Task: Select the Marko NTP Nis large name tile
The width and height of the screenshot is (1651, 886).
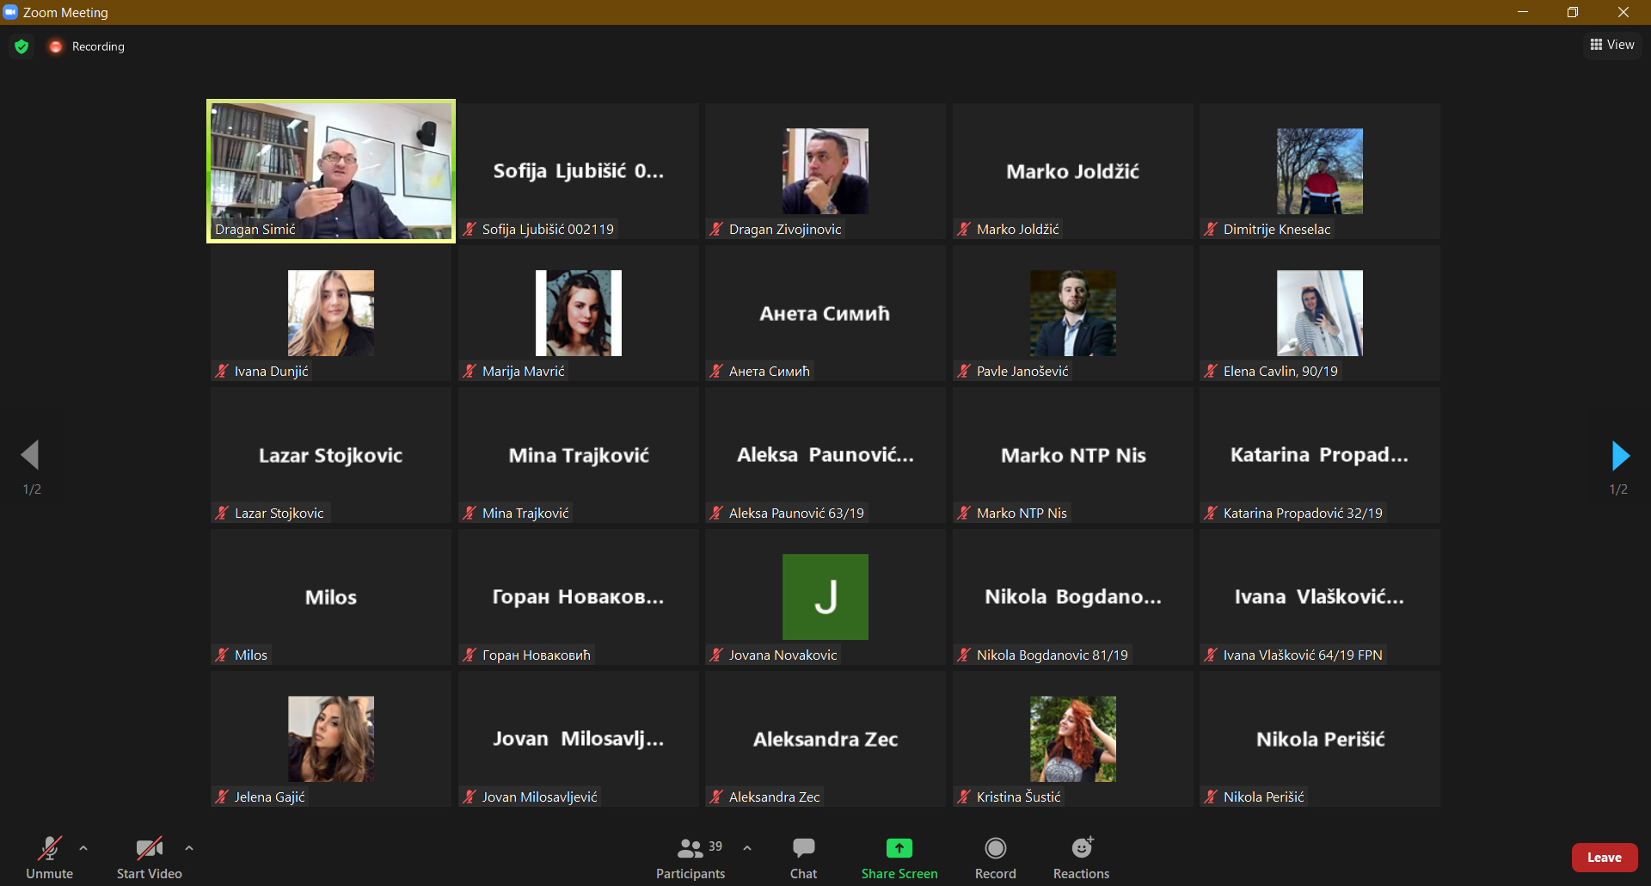Action: click(x=1073, y=455)
